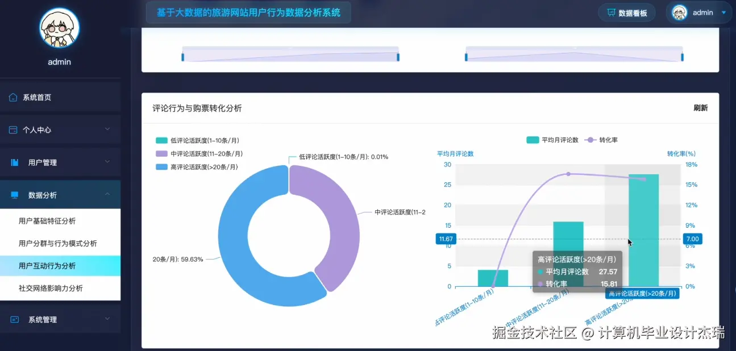Image resolution: width=736 pixels, height=351 pixels.
Task: Toggle the 平均月评论数 legend entry
Action: (551, 139)
